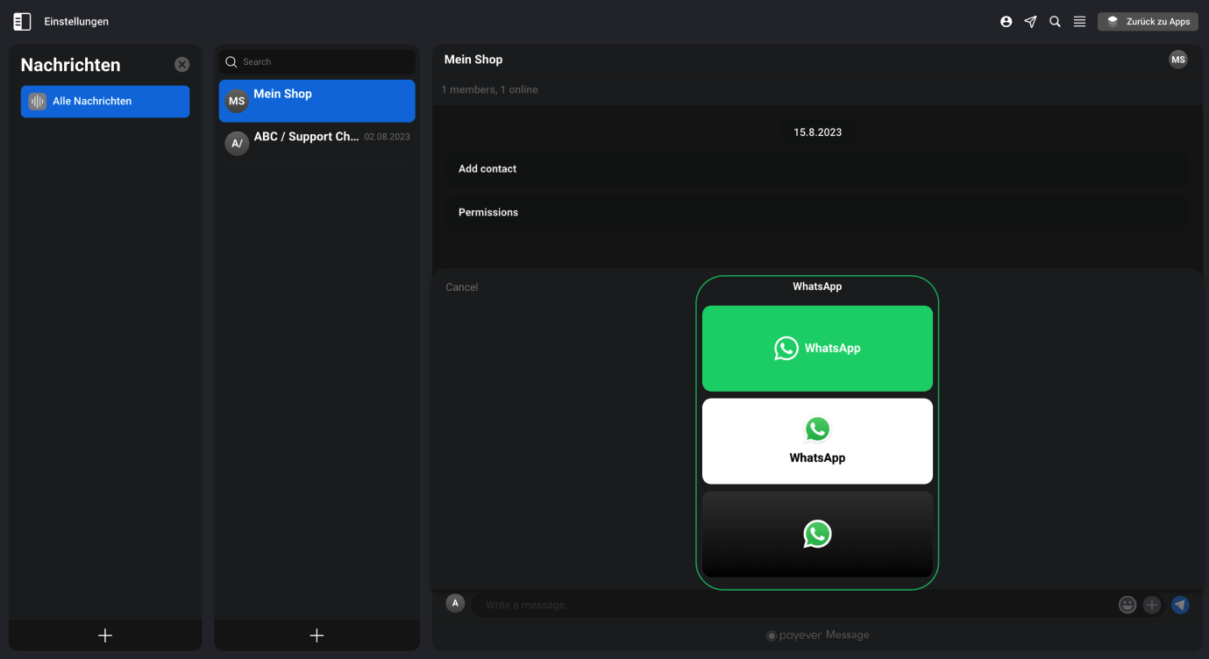
Task: Choose Add contact option
Action: (x=818, y=169)
